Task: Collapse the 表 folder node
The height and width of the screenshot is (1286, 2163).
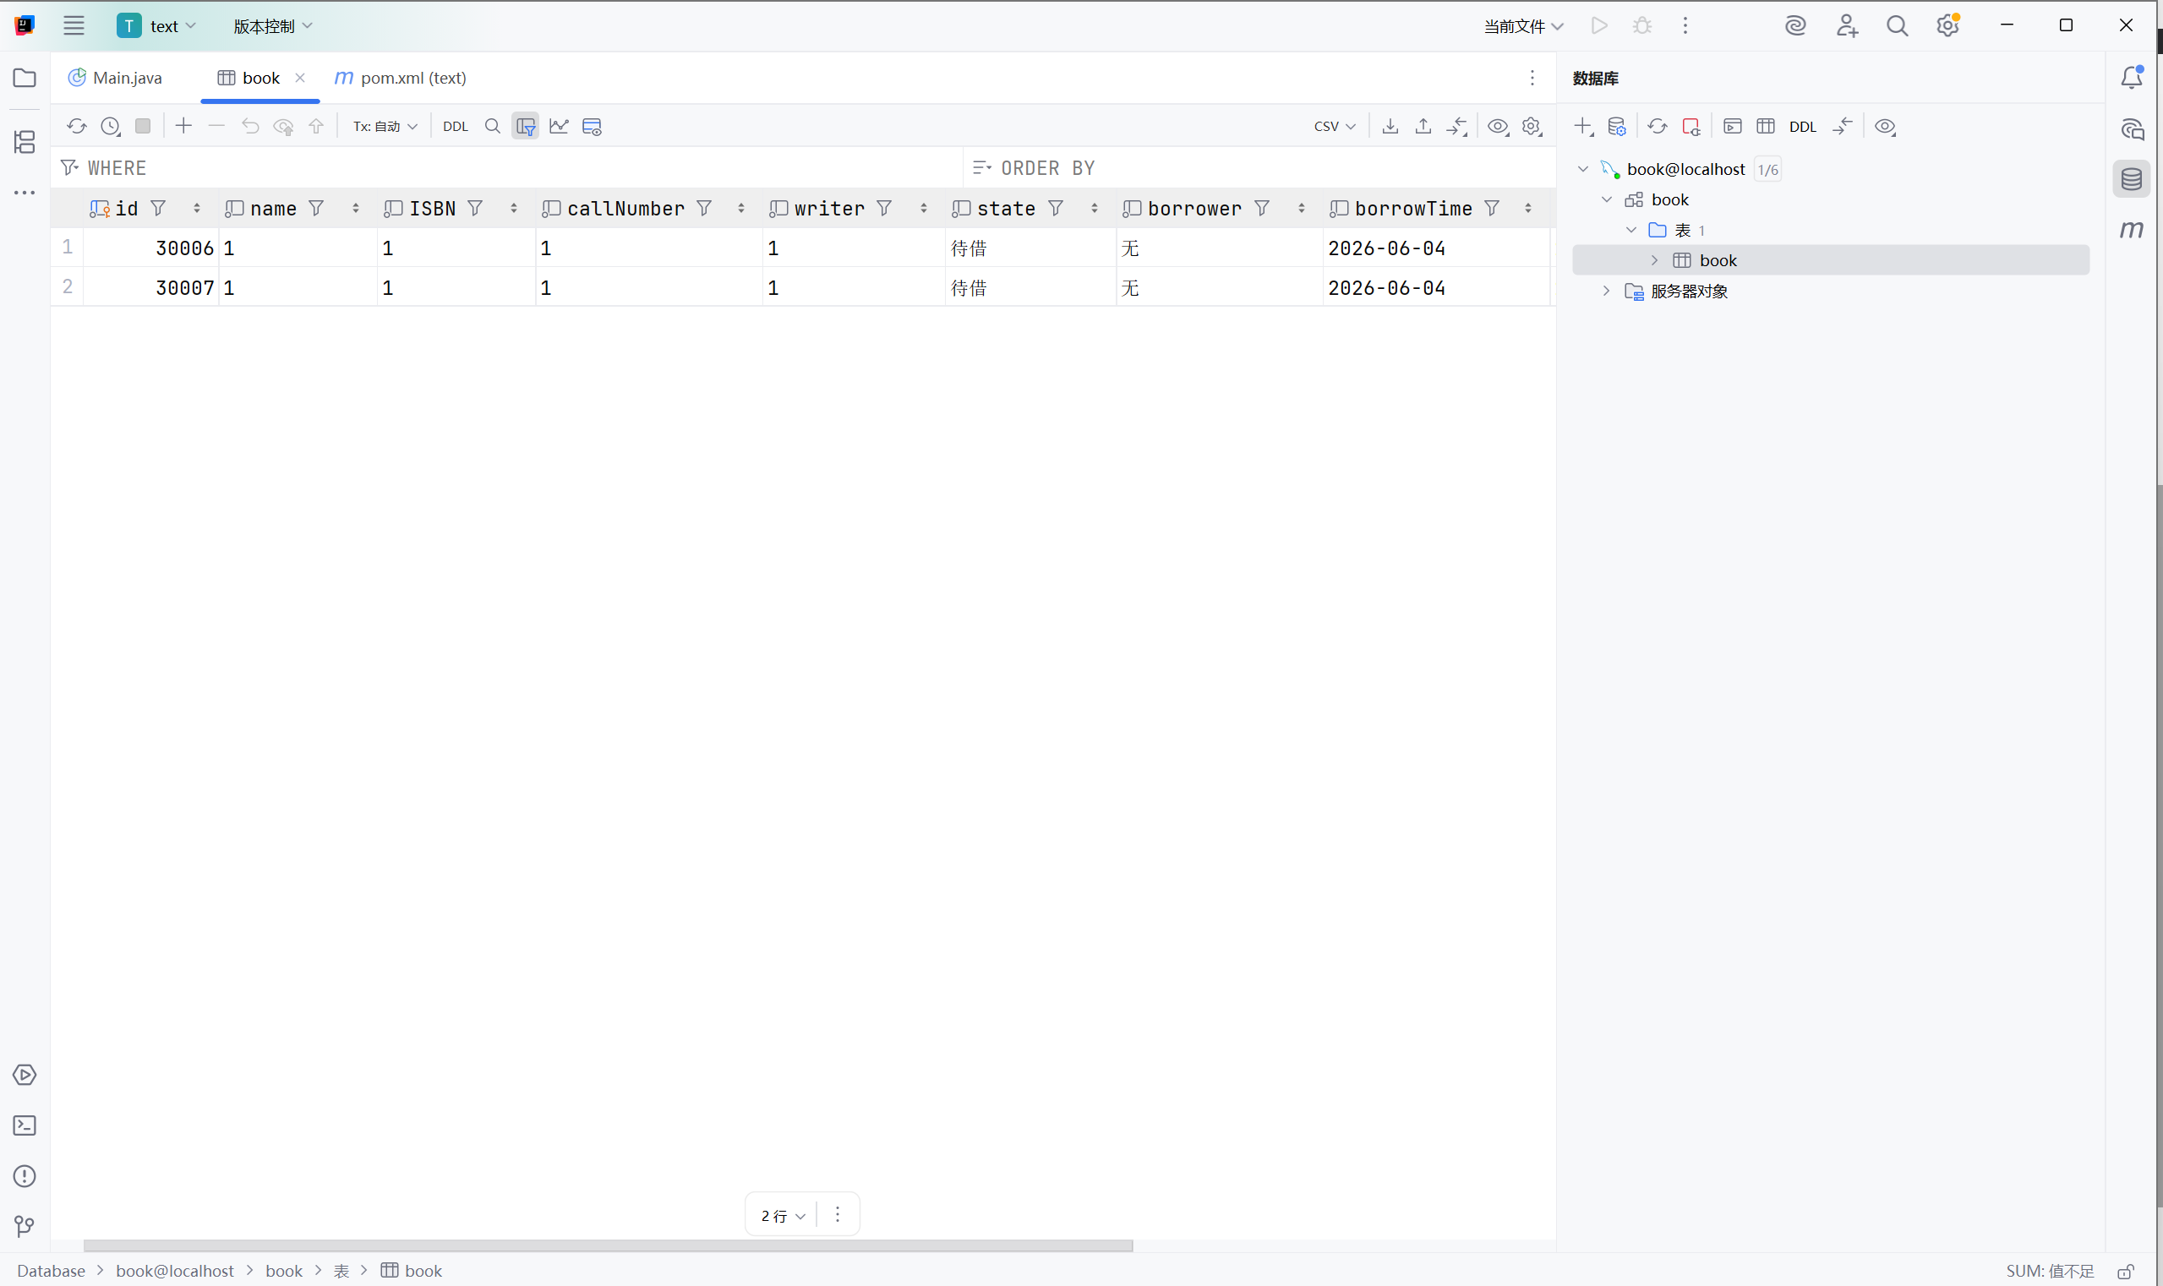Action: click(1631, 230)
